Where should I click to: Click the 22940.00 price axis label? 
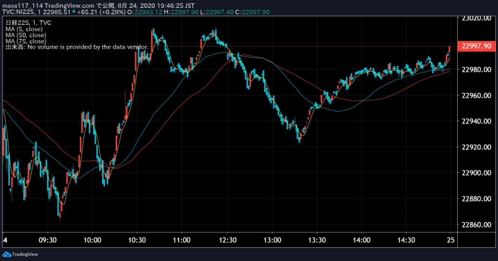tap(477, 122)
